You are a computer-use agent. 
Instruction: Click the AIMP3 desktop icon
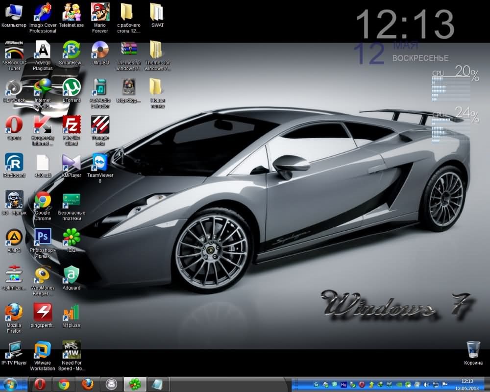14,238
